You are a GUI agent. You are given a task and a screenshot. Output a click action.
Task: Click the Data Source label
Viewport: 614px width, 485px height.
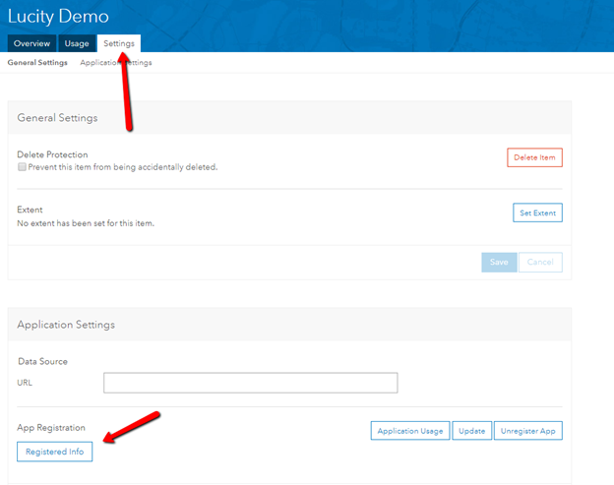point(42,361)
